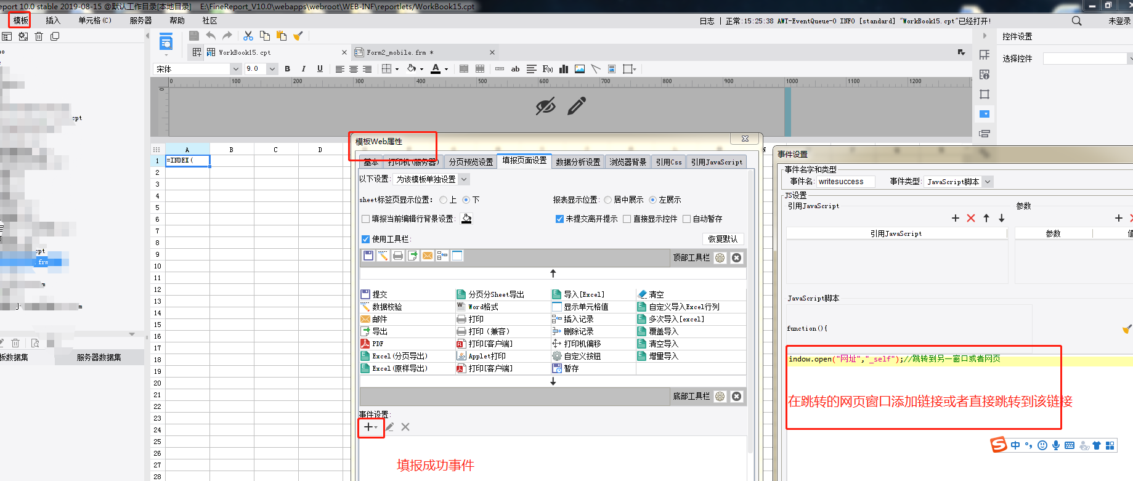Insert a chart using the bar chart icon

(x=564, y=69)
